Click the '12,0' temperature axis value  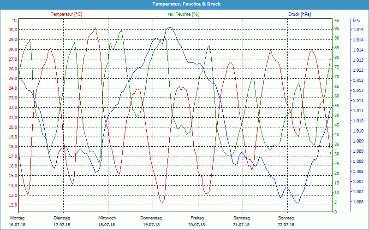(13, 205)
